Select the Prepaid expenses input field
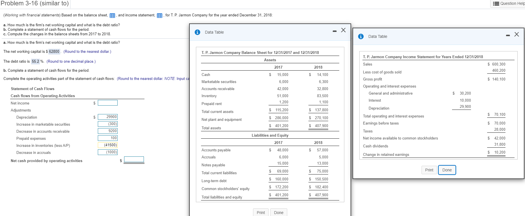The image size is (525, 216). (x=108, y=138)
